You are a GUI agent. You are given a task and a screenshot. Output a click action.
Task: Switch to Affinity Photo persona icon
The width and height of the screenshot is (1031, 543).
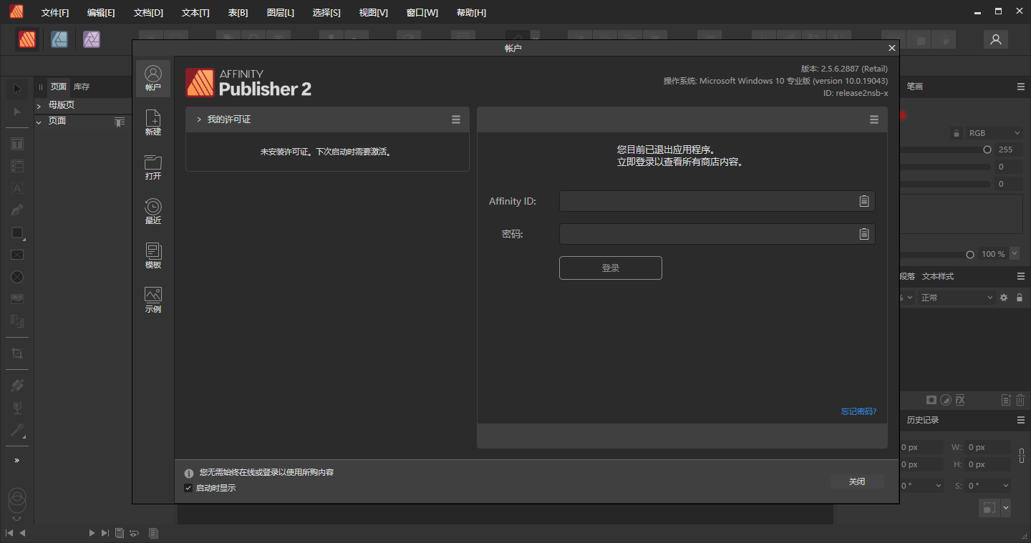[91, 39]
